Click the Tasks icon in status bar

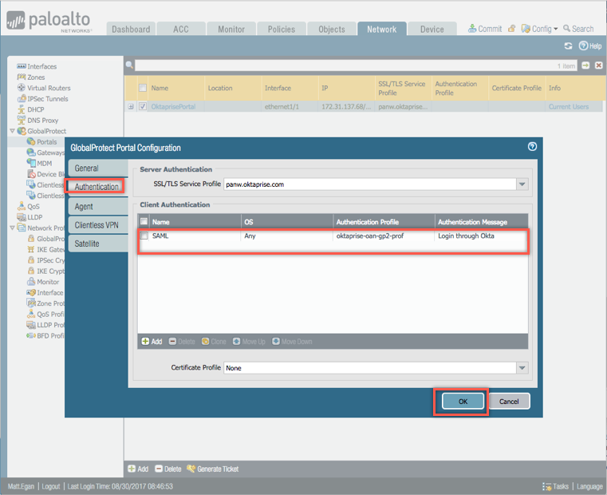point(547,486)
